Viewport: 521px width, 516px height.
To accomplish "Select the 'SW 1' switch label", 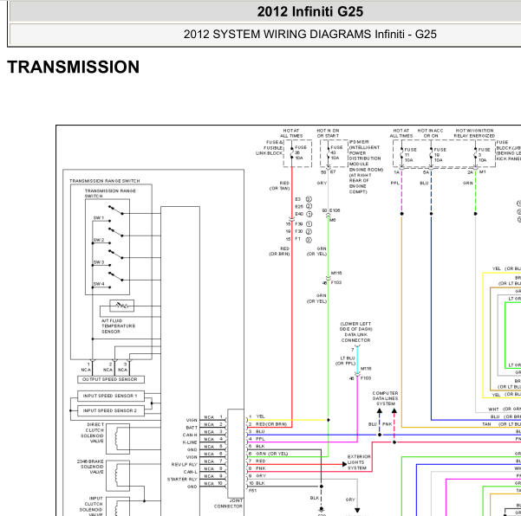I will point(99,218).
